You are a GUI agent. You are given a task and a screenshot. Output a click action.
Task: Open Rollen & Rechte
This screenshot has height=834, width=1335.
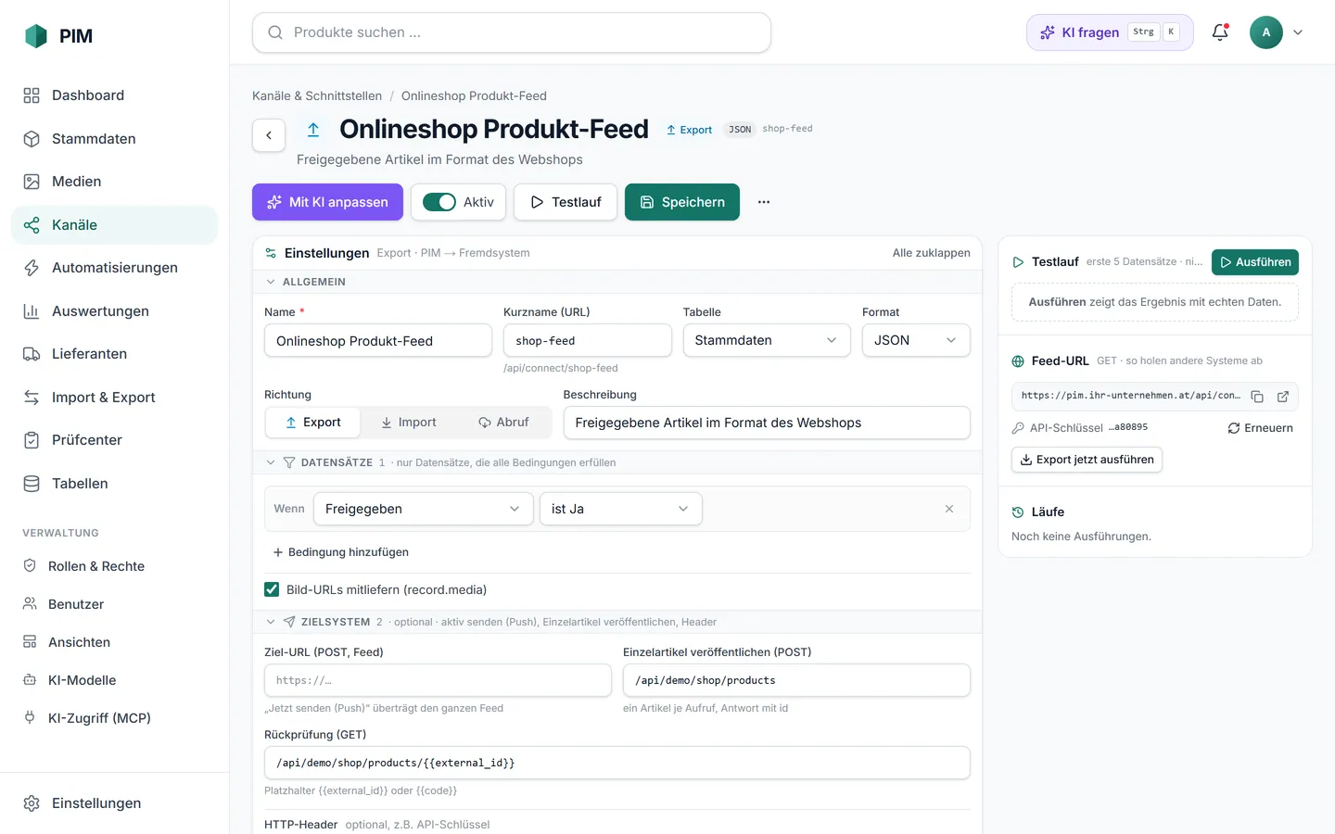point(114,566)
